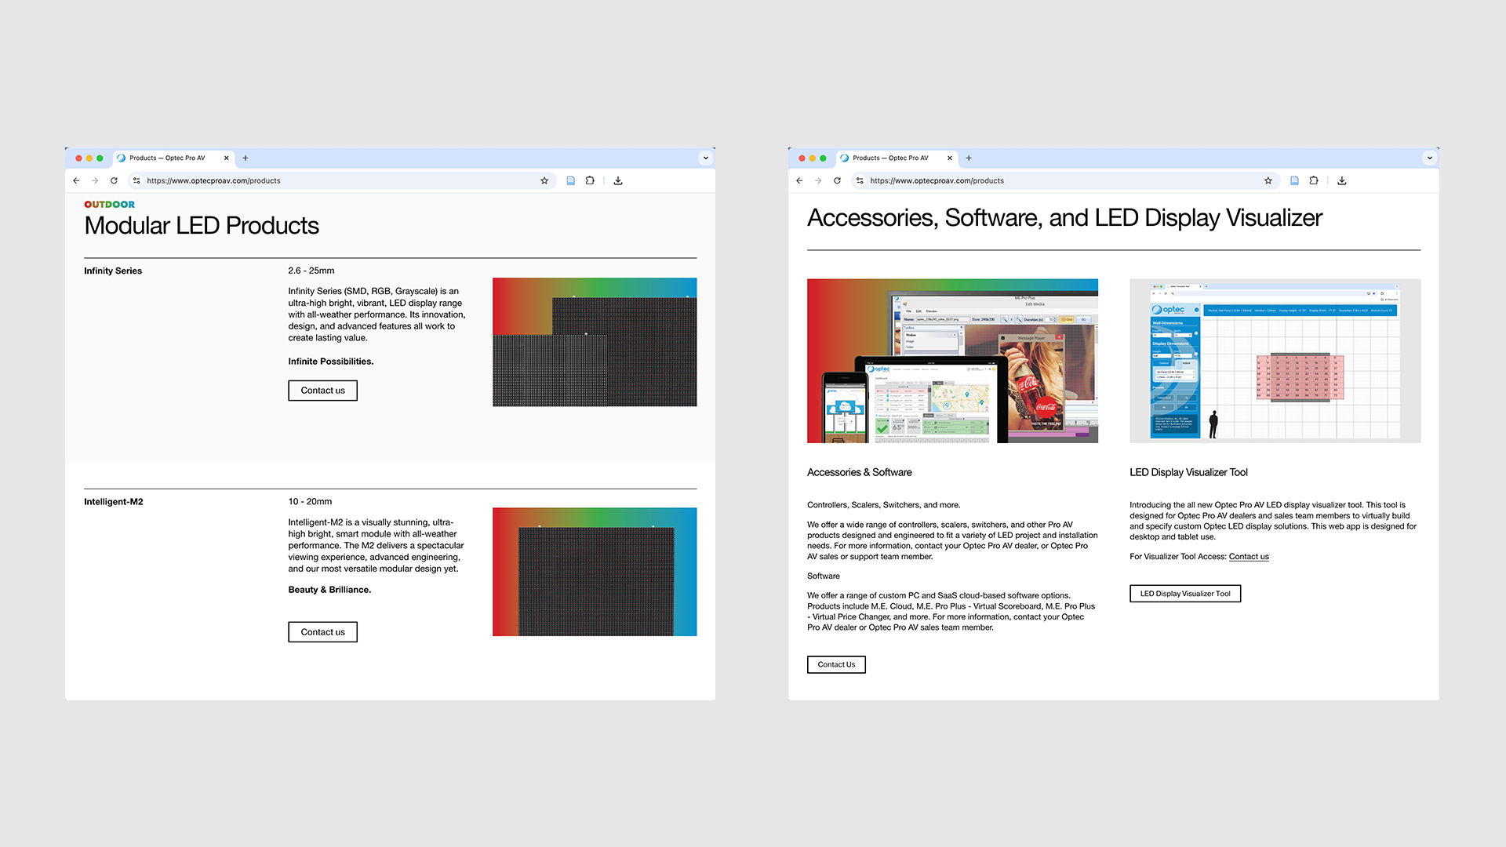
Task: Open the downloads icon in right browser
Action: click(1342, 180)
